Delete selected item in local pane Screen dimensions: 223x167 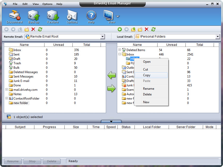[x=147, y=29]
